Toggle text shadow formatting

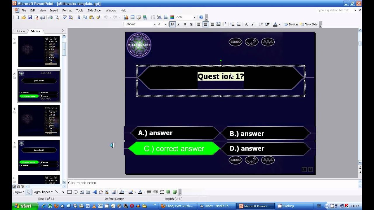click(x=191, y=24)
